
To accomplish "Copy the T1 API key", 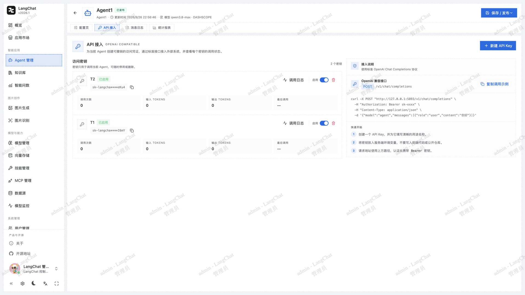I will 132,131.
